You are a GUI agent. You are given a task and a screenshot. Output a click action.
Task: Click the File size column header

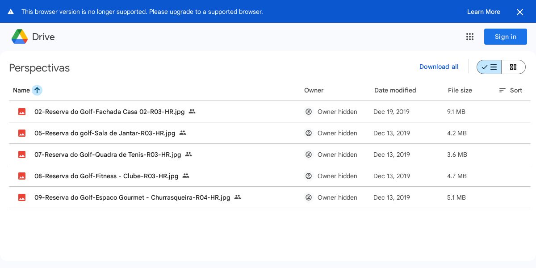coord(460,90)
